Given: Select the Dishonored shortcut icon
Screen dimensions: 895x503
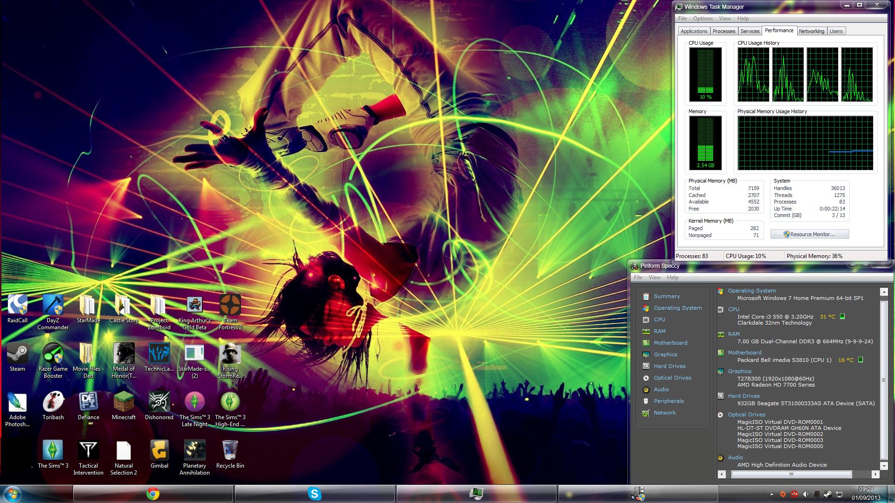Looking at the screenshot, I should coord(159,406).
